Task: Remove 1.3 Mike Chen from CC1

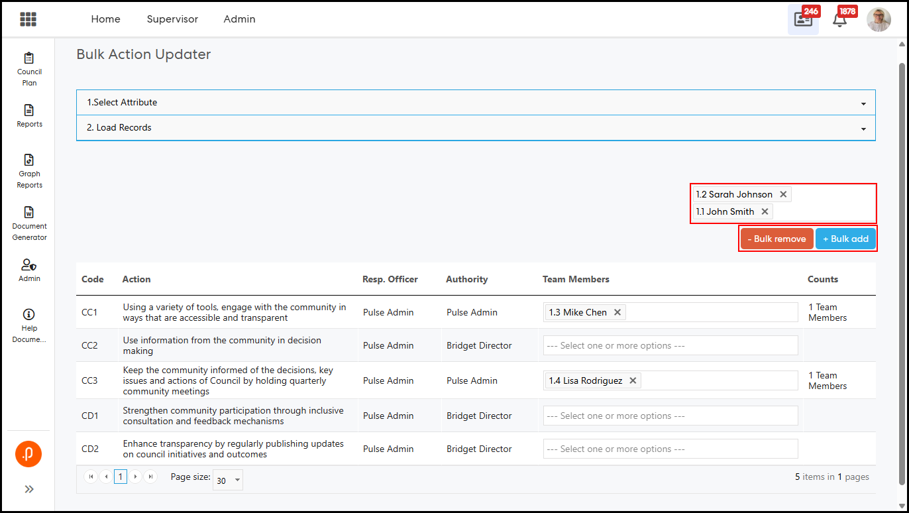Action: pos(617,312)
